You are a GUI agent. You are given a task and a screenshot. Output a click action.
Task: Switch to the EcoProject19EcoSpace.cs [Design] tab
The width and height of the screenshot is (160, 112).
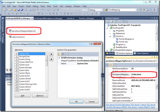click(48, 18)
